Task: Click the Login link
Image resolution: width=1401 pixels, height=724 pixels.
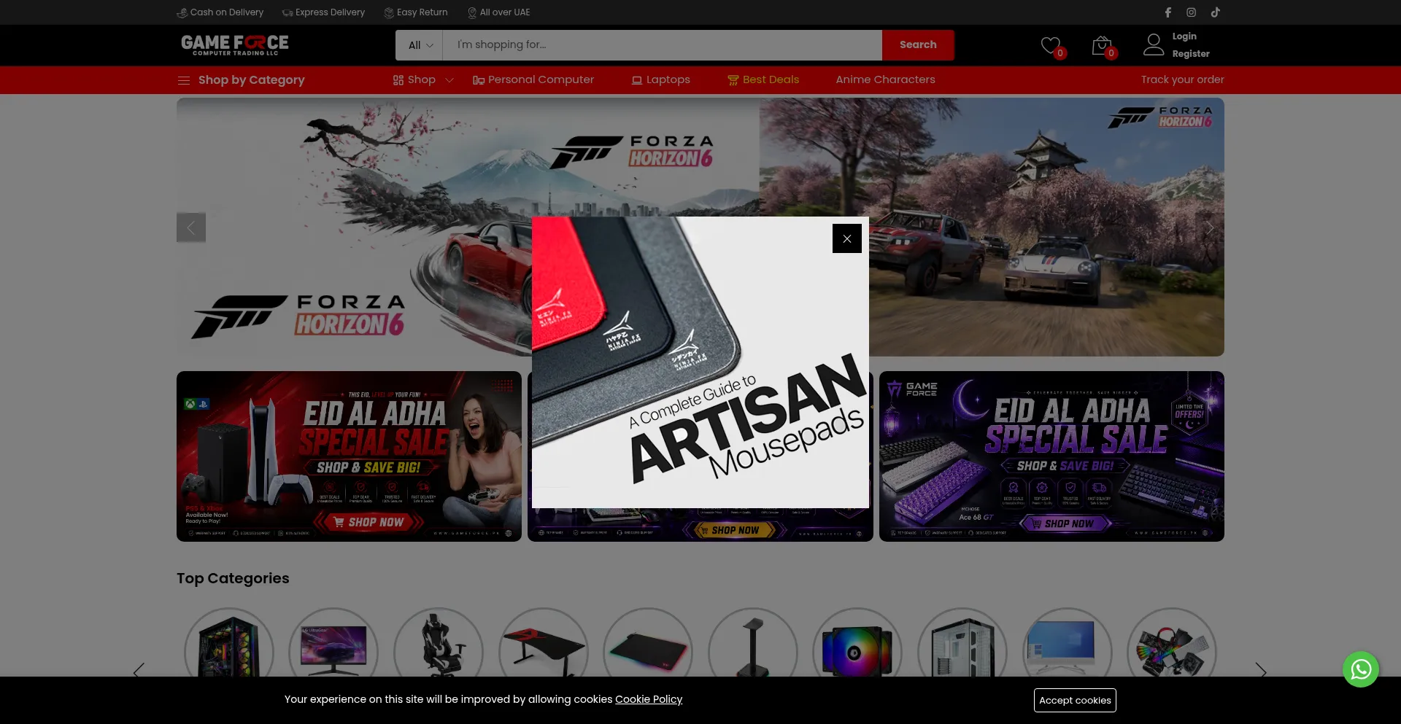Action: click(1184, 36)
